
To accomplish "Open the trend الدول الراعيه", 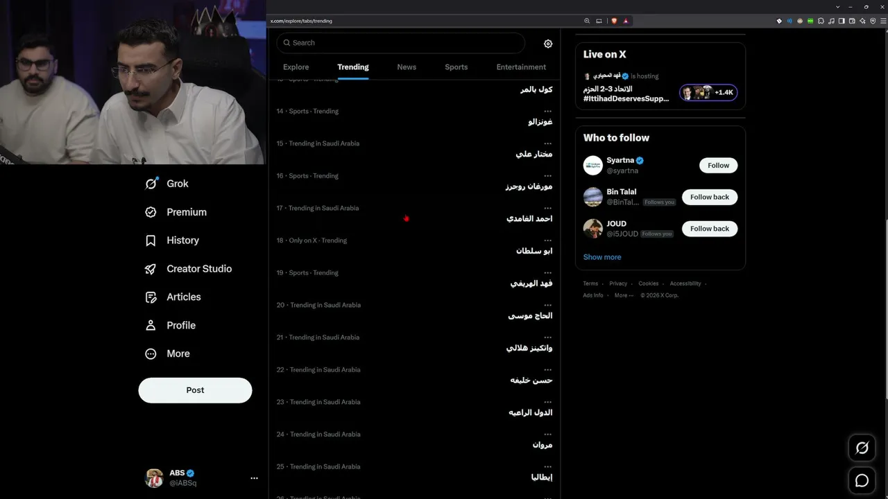I will pos(531,412).
